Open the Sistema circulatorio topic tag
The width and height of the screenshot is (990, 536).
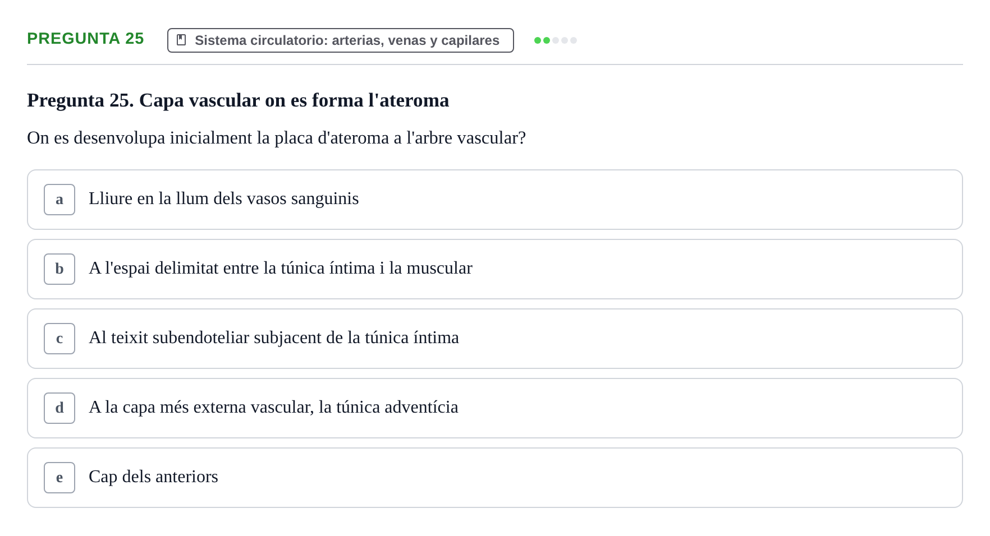(341, 40)
